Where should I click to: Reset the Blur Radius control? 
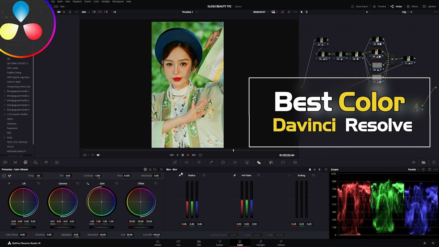[204, 175]
